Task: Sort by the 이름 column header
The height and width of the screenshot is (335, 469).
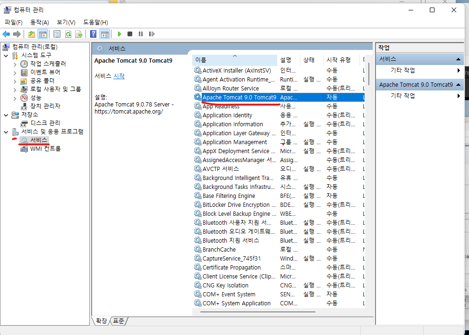Action: [235, 60]
